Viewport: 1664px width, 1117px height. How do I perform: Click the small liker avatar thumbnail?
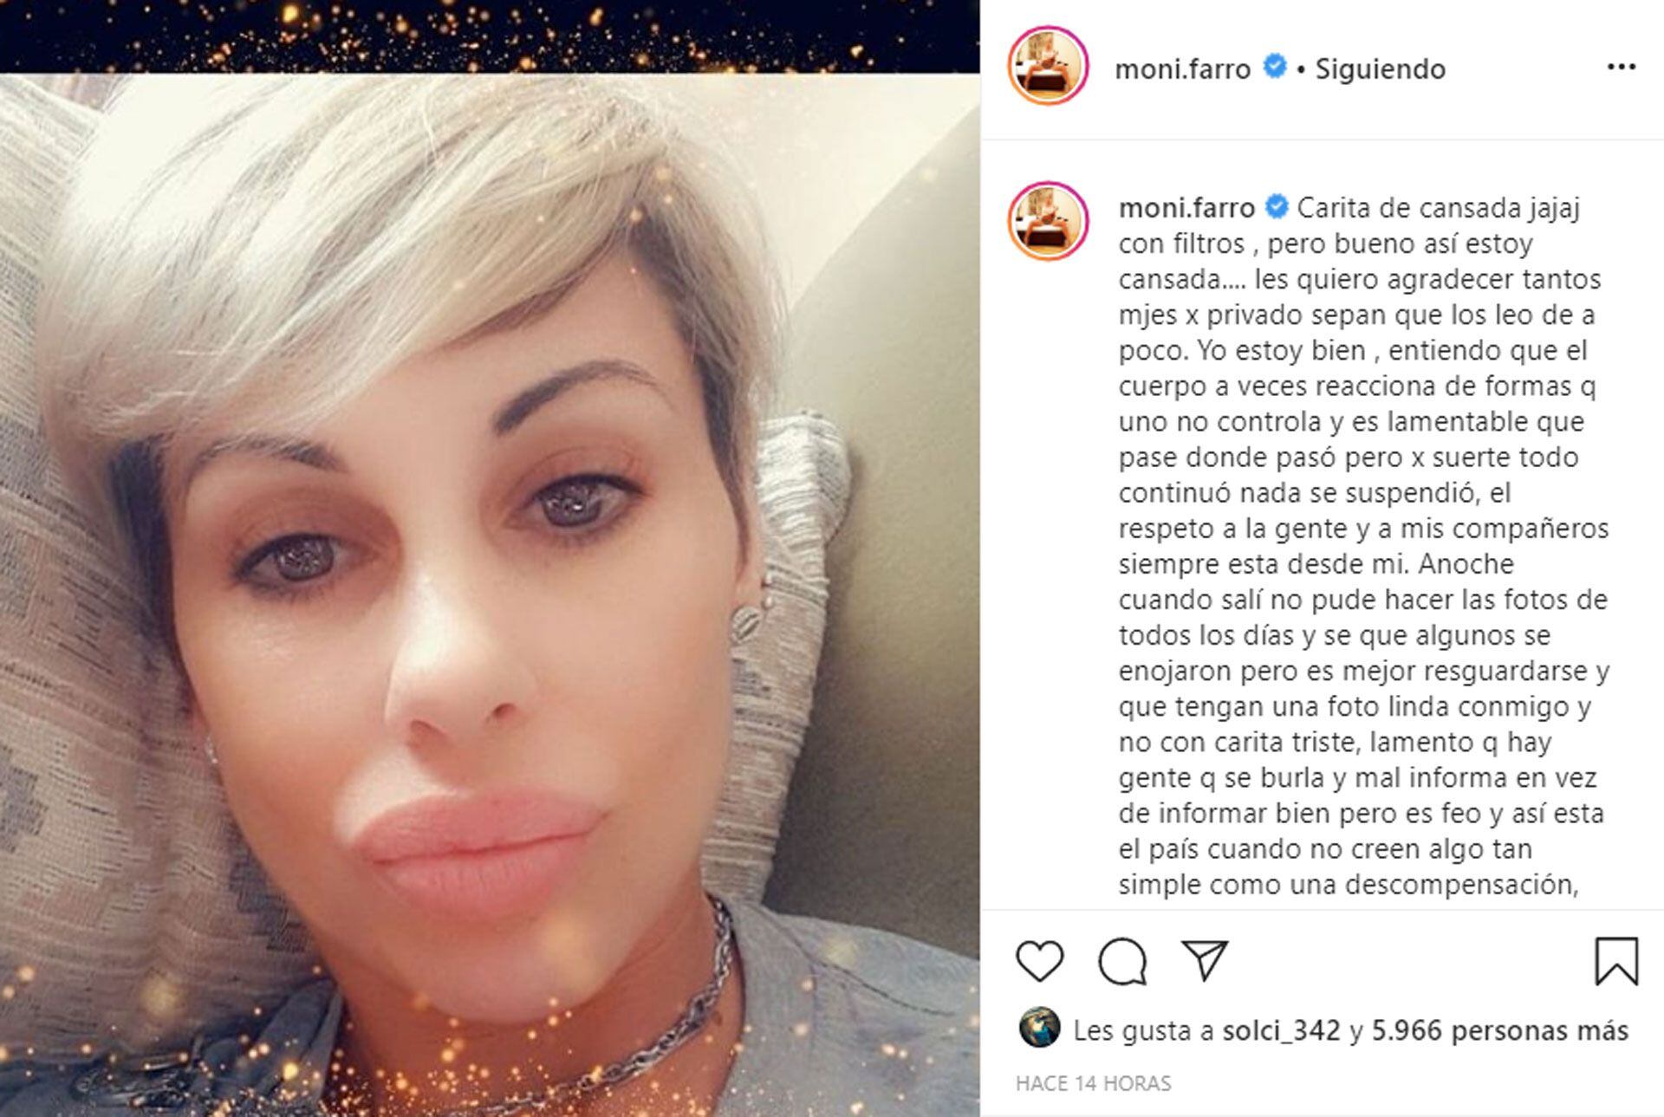coord(1040,1029)
